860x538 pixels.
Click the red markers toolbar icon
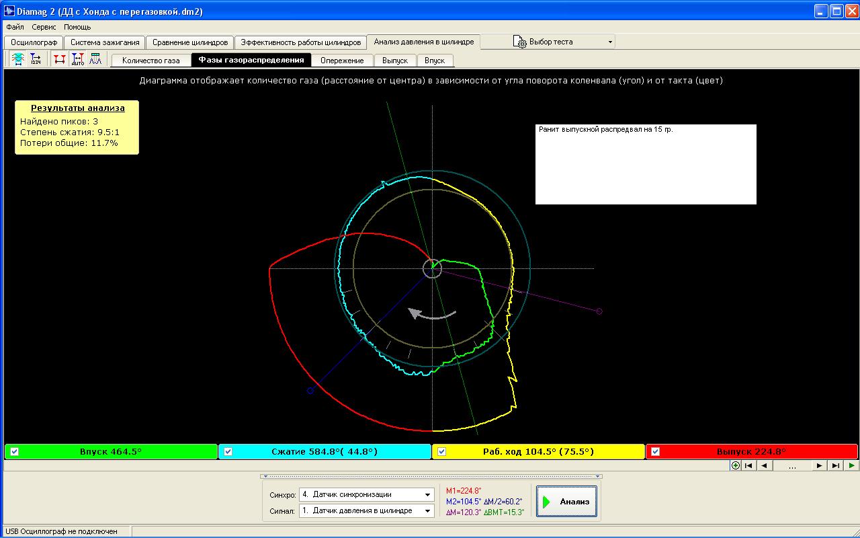(x=60, y=59)
